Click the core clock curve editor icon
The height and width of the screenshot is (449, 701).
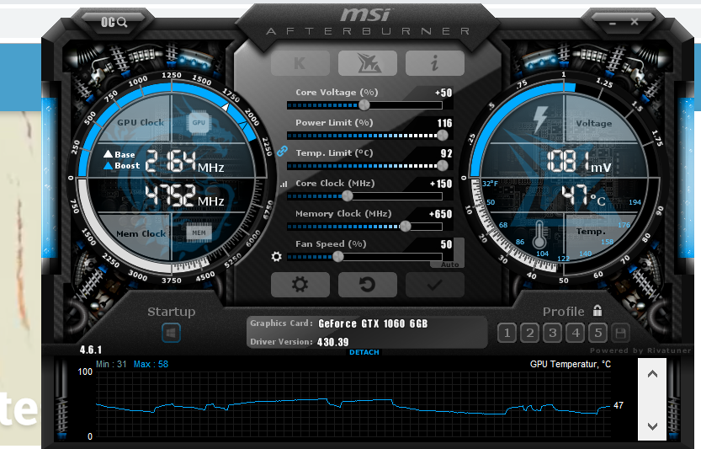click(x=284, y=184)
